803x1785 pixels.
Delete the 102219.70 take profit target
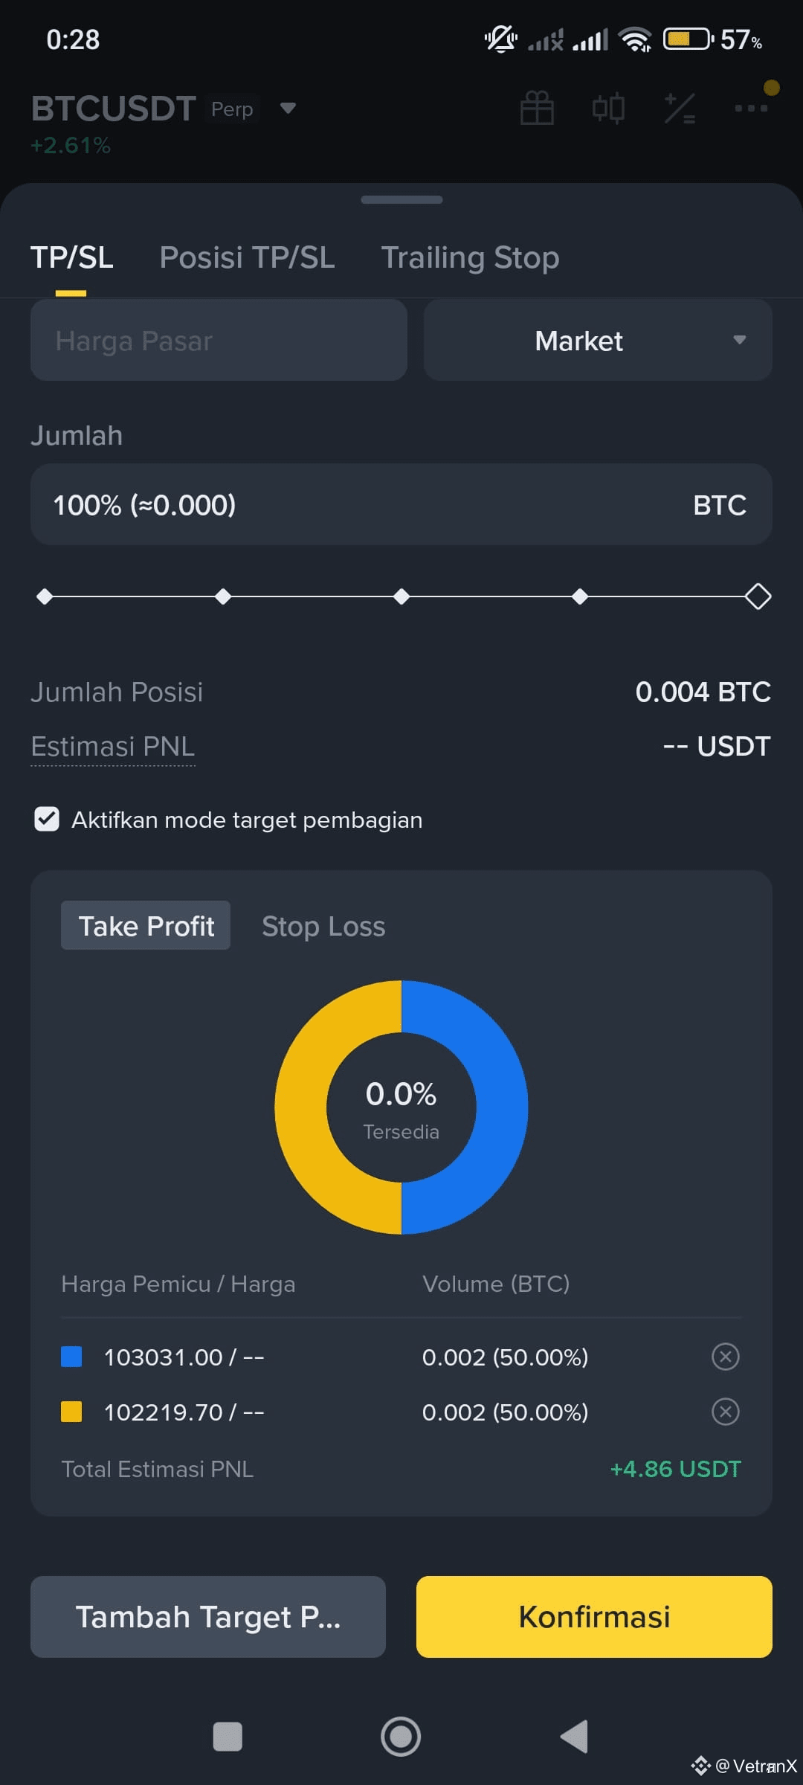[725, 1412]
